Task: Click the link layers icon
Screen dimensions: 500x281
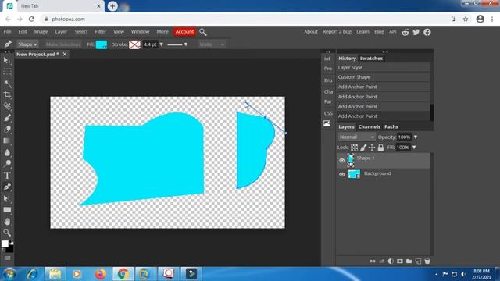Action: coord(373,261)
